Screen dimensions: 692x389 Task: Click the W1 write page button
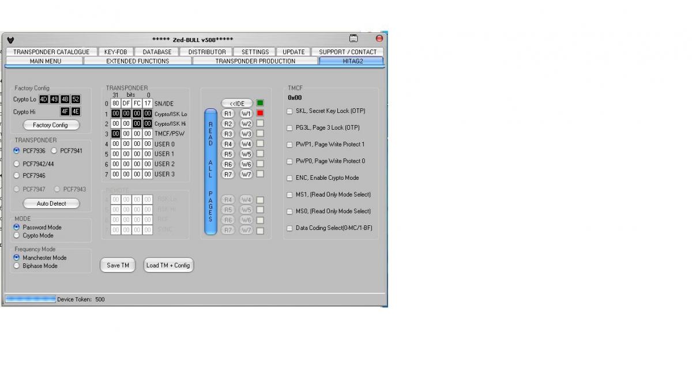(x=246, y=114)
